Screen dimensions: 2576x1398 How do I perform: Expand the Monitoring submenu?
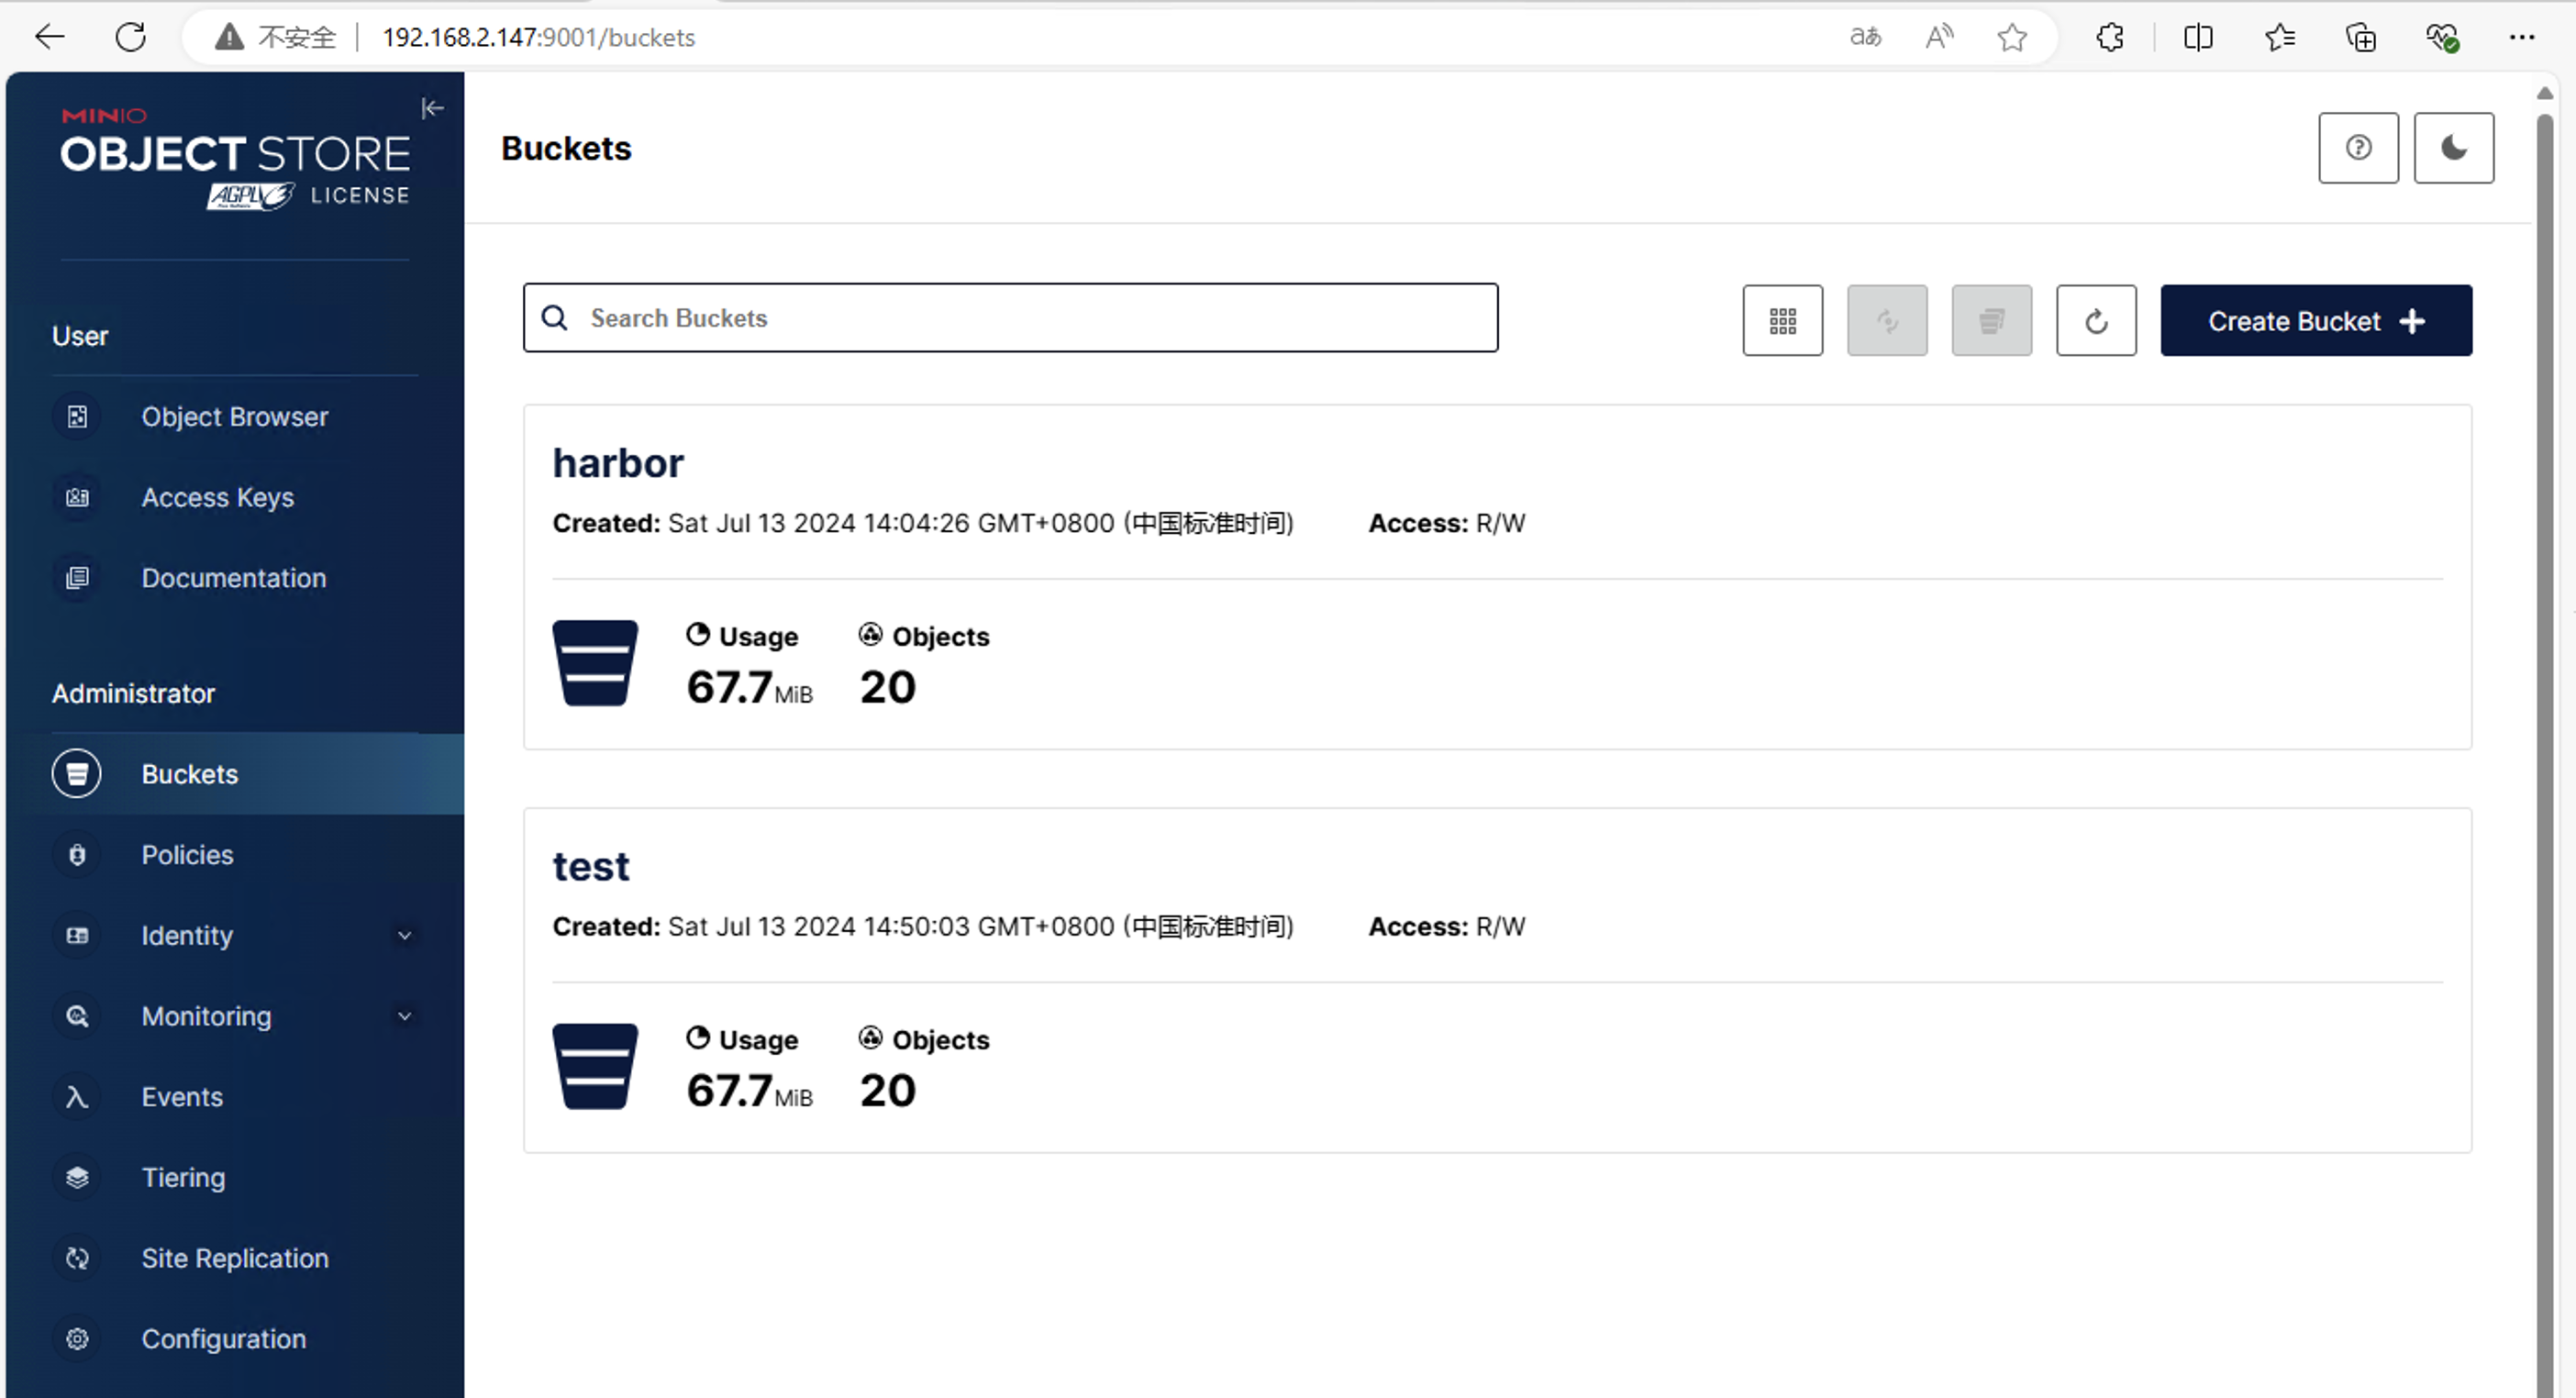pyautogui.click(x=404, y=1017)
